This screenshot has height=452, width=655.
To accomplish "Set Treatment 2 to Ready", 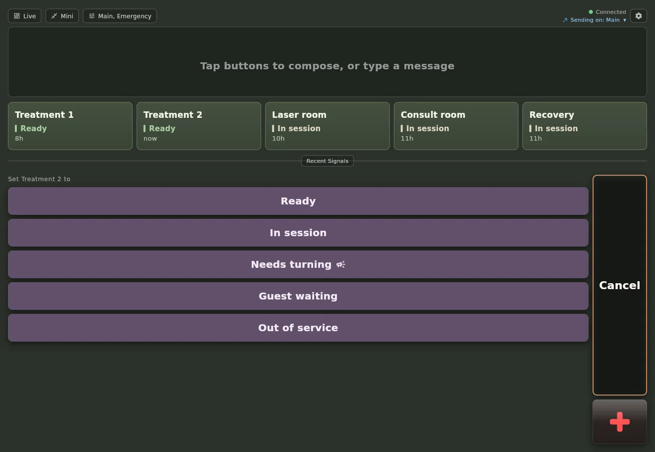I will [298, 201].
